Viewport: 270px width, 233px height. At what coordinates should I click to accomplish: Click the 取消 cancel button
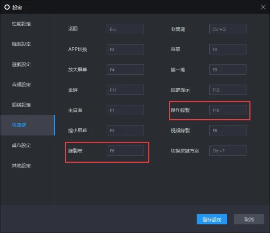(249, 219)
